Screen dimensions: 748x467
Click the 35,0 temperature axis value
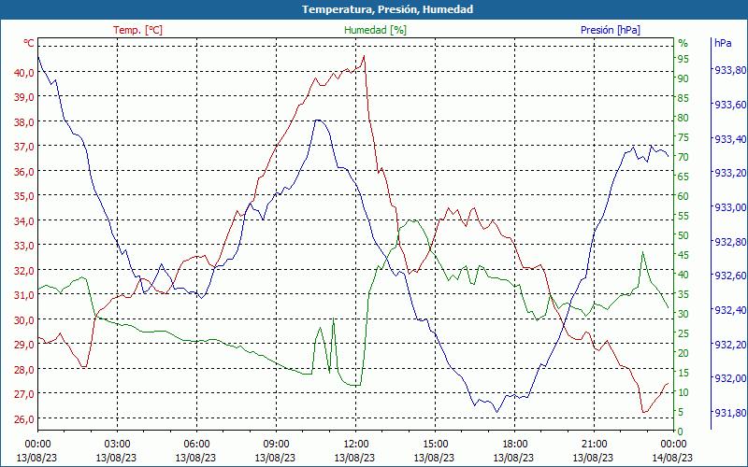(x=24, y=196)
